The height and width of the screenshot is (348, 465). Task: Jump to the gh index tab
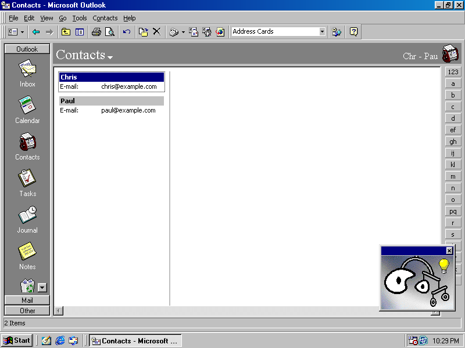pos(453,142)
